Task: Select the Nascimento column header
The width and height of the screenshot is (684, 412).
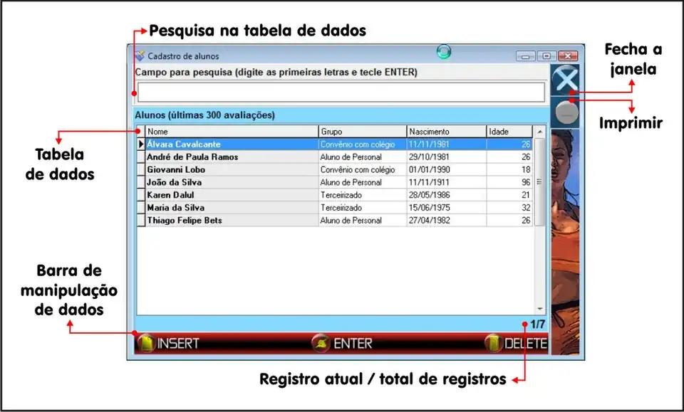Action: pyautogui.click(x=446, y=132)
